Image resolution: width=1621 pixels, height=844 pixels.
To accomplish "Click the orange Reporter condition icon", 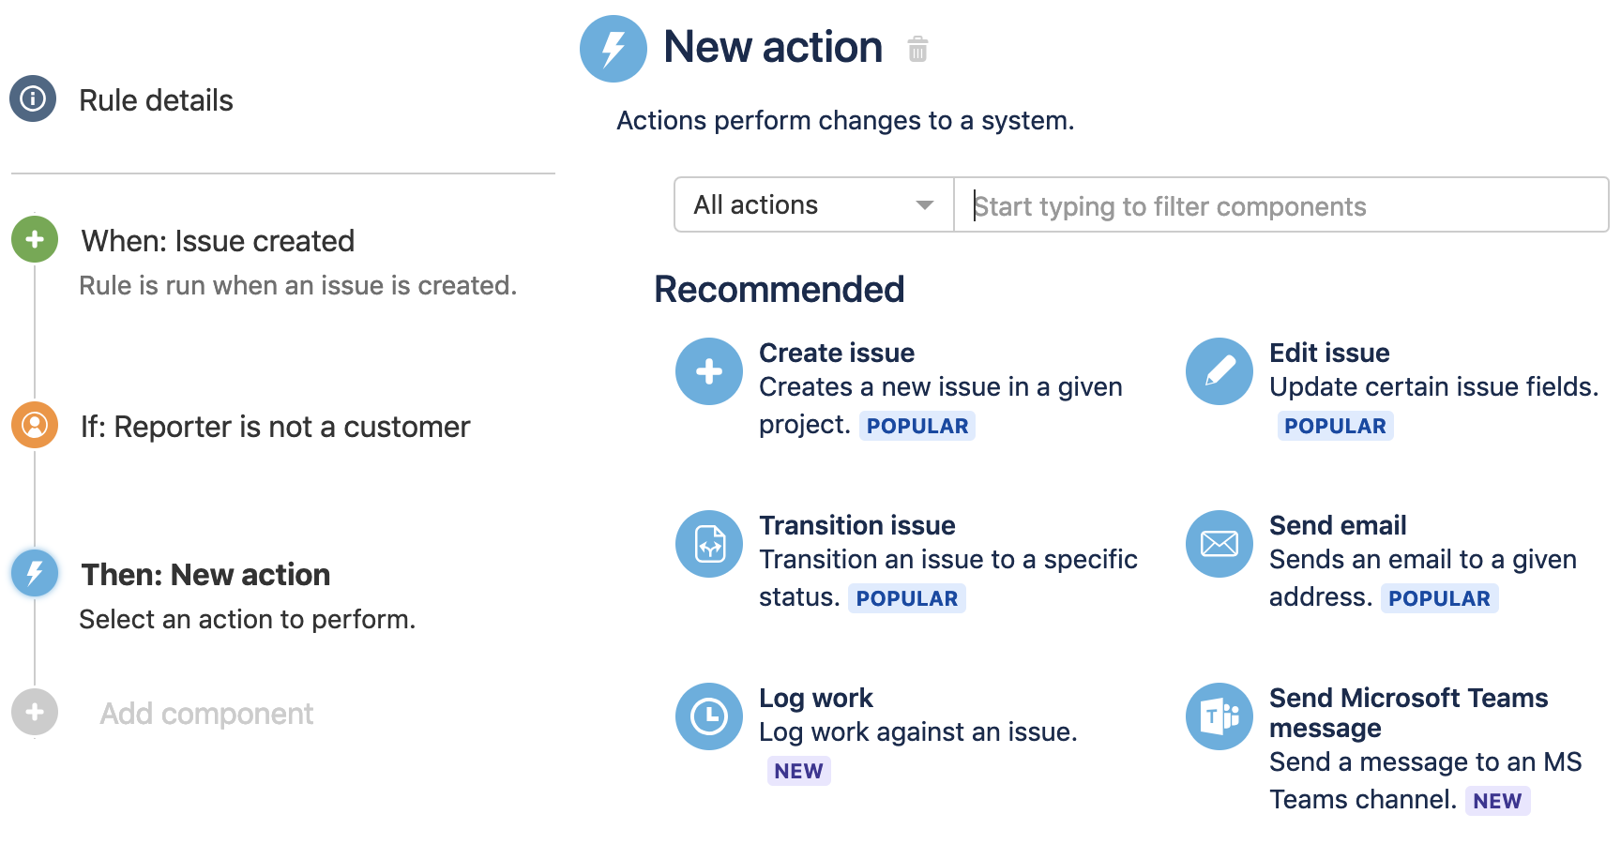I will 35,425.
